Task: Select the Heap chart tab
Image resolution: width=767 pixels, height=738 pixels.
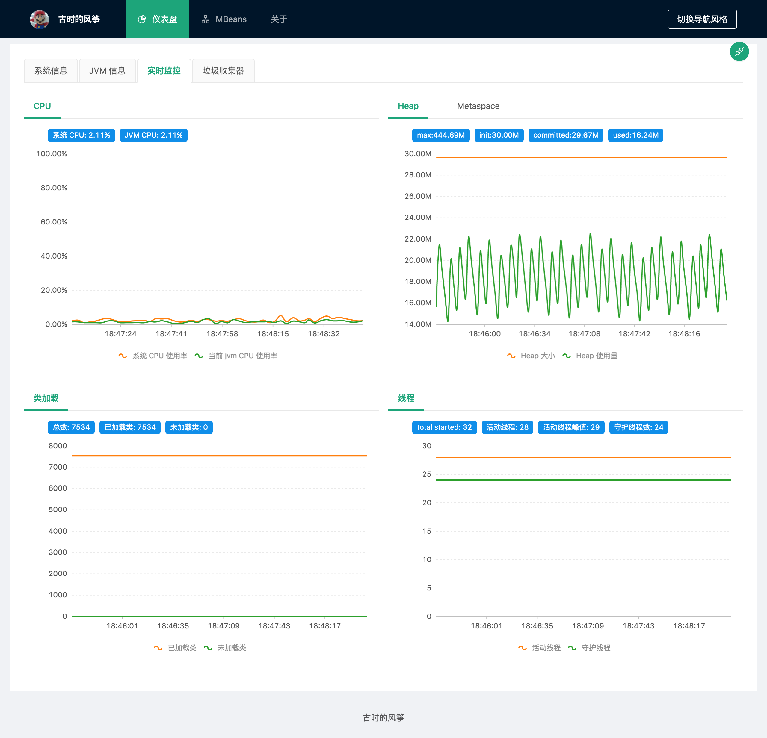Action: pyautogui.click(x=408, y=106)
